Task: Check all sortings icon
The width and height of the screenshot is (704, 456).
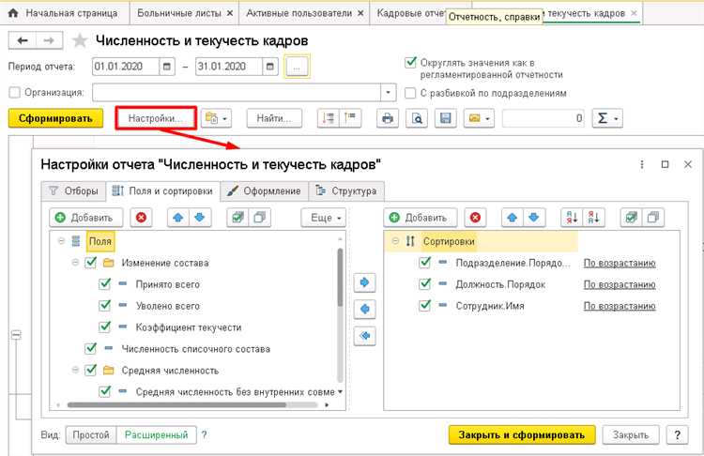Action: pos(632,218)
